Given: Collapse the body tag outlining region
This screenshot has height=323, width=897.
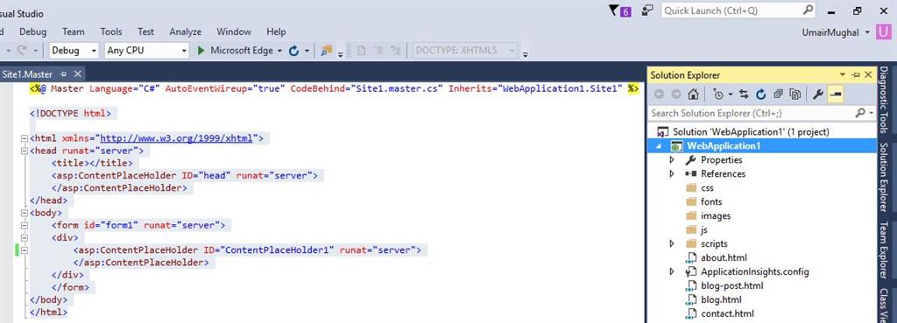Looking at the screenshot, I should click(x=24, y=214).
